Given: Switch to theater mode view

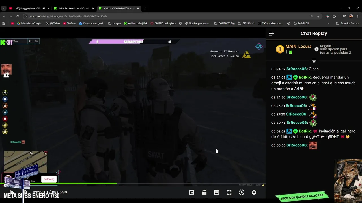Looking at the screenshot, I should pos(217,192).
